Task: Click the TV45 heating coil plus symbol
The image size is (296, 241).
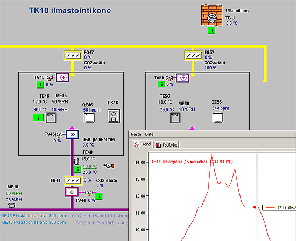Action: [x=62, y=78]
